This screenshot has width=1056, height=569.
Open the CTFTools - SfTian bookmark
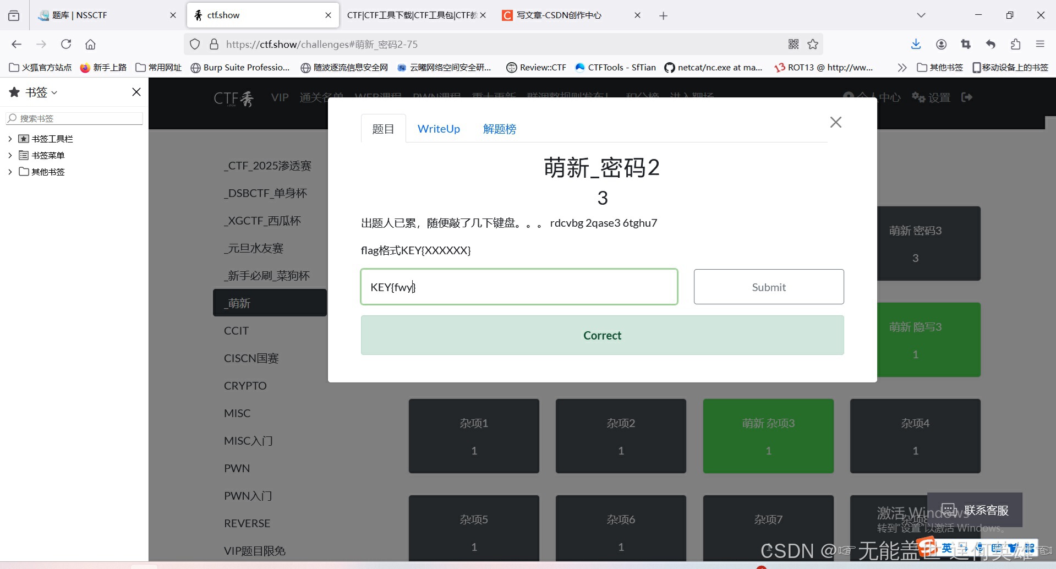(x=615, y=67)
